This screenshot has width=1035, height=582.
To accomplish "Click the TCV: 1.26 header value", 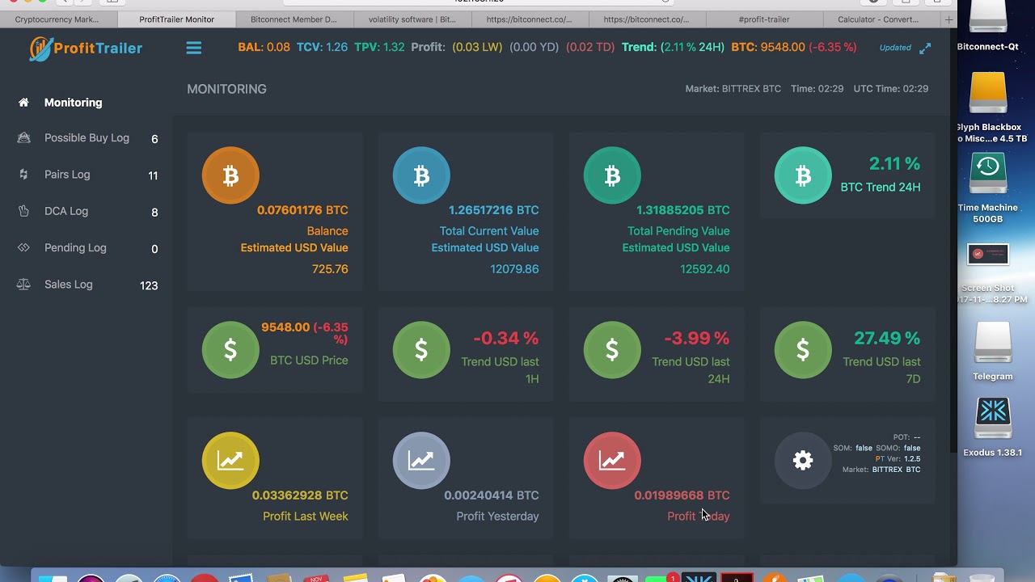I will click(x=322, y=48).
